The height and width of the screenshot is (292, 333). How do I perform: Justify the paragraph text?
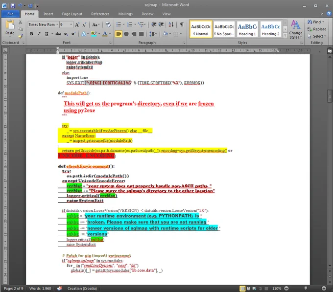141,34
